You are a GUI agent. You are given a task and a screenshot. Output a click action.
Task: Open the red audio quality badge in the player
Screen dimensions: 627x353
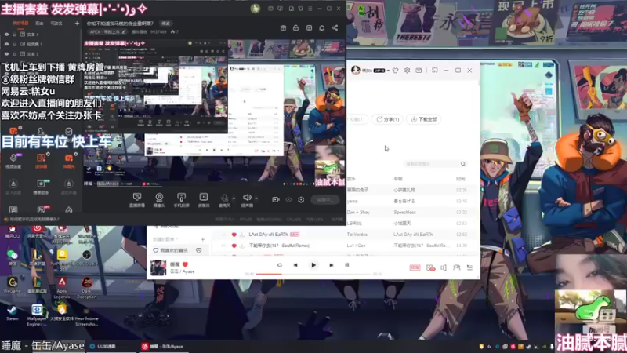pyautogui.click(x=415, y=267)
